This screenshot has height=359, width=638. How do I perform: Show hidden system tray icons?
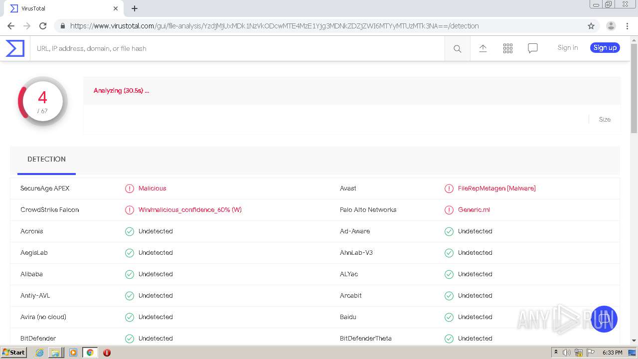click(x=556, y=353)
